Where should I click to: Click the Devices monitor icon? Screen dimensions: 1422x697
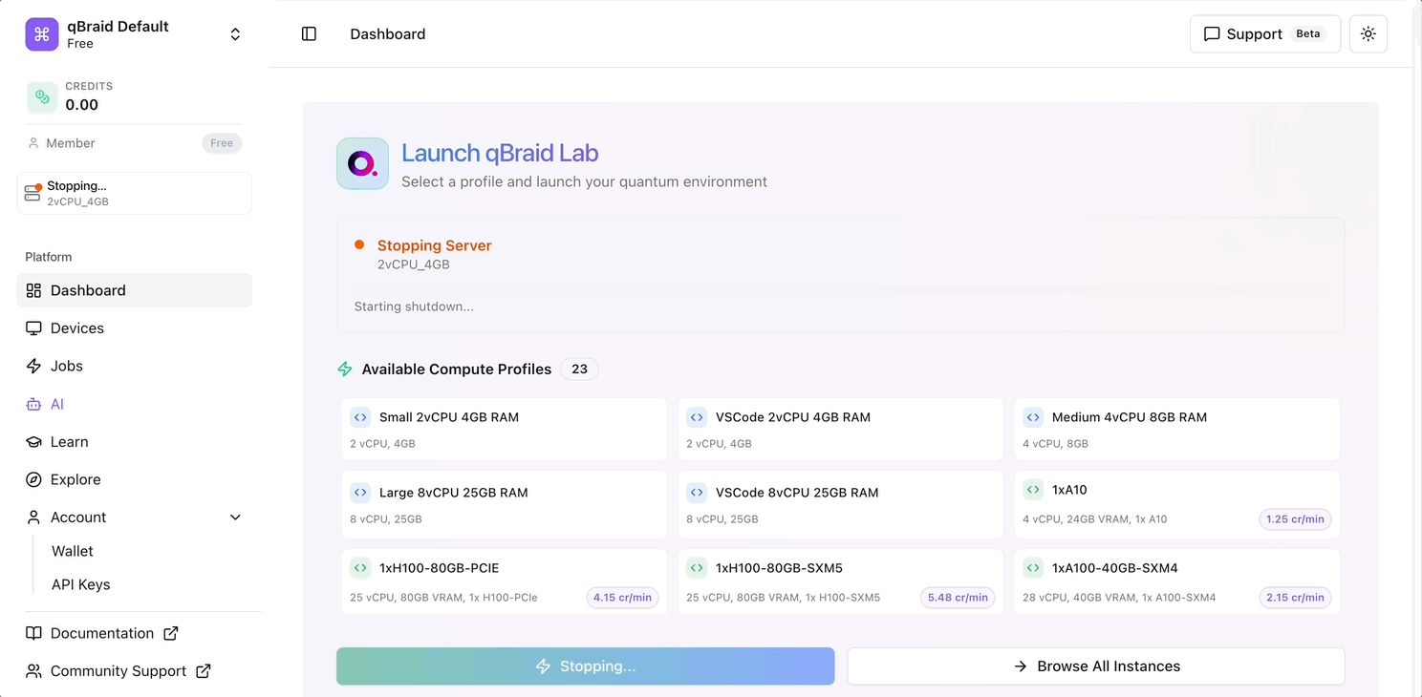[33, 328]
